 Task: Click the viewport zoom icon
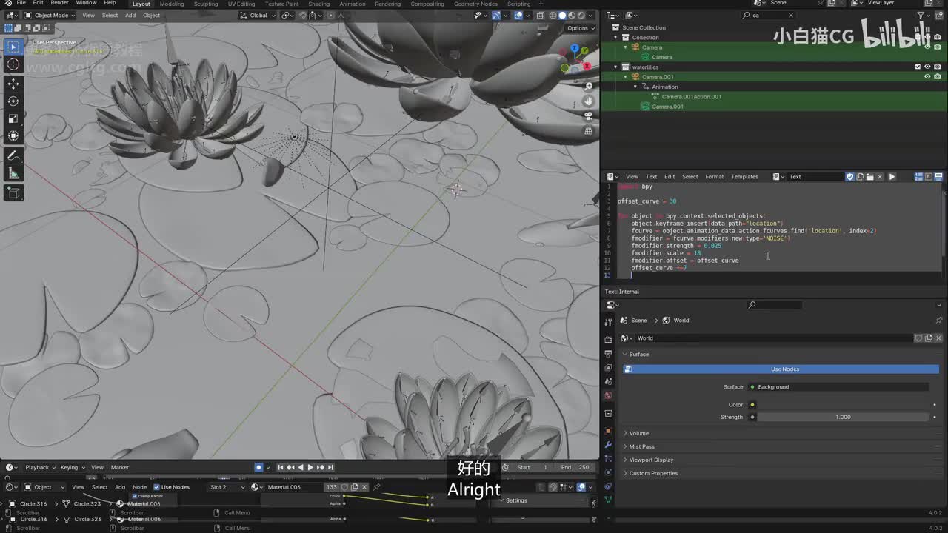(588, 86)
